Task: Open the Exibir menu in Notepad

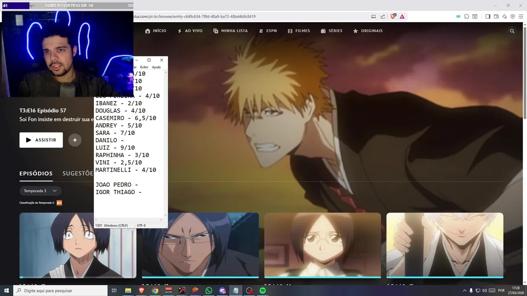Action: point(144,67)
